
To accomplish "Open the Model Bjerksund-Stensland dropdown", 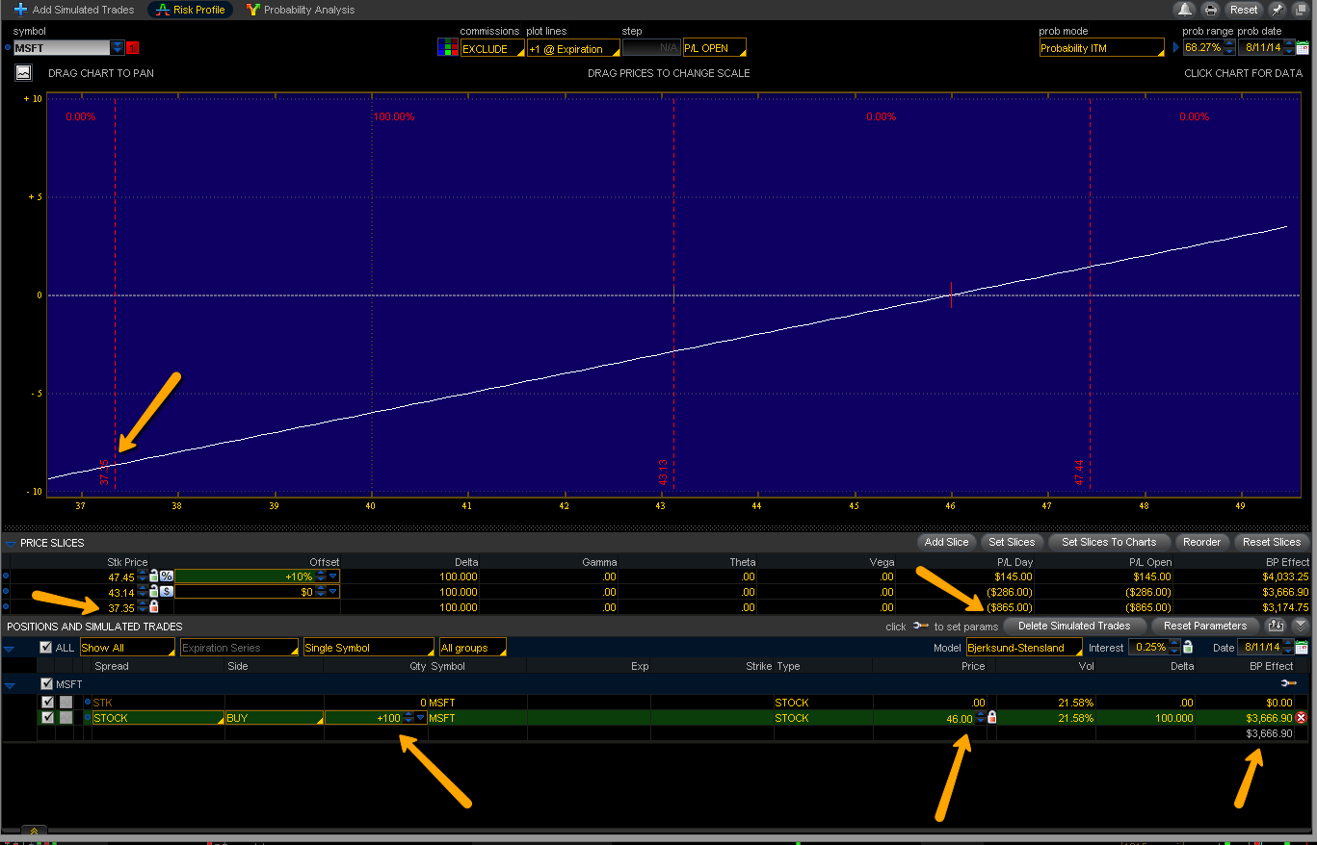I will pyautogui.click(x=1024, y=648).
